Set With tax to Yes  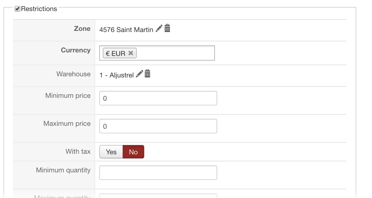point(111,152)
